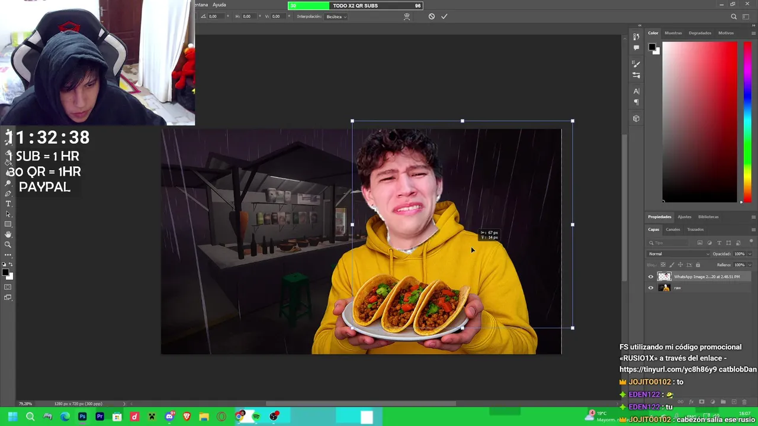Screen dimensions: 758x426
Task: Filter layers by adjustment layer icon
Action: 709,243
